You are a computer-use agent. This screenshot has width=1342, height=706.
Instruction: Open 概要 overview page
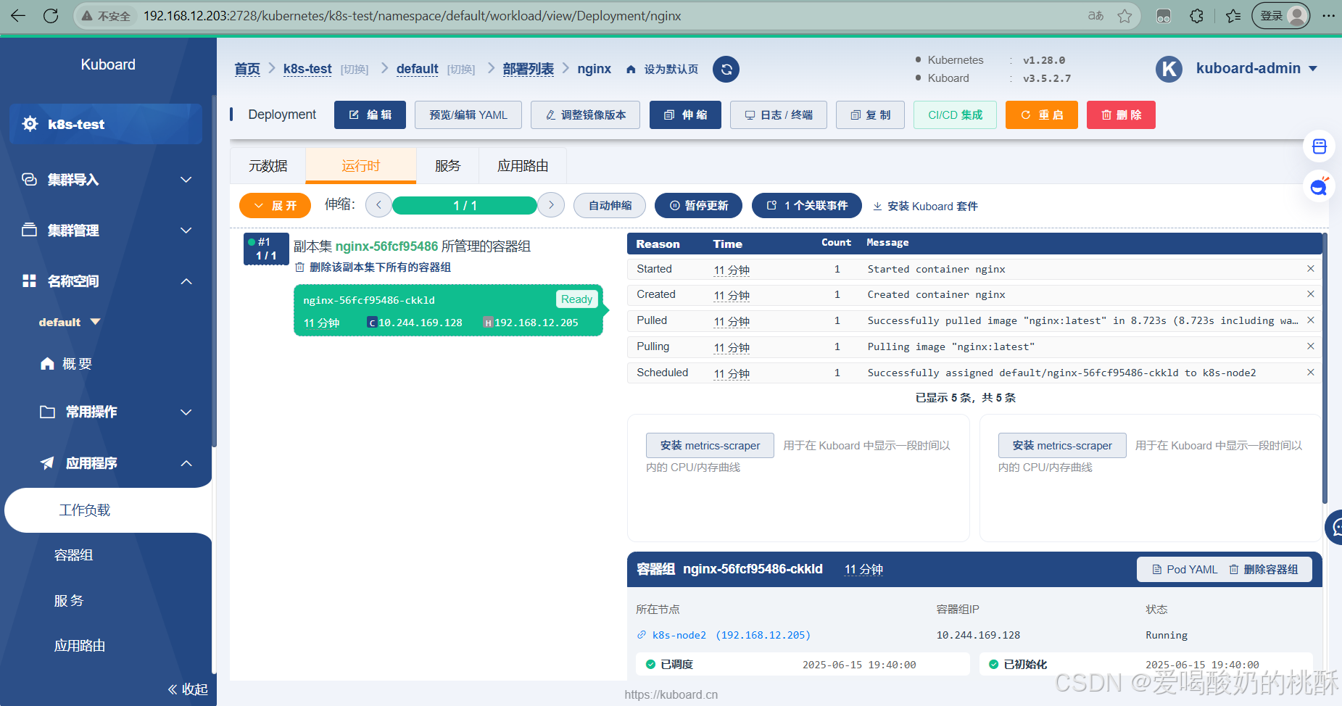[67, 364]
